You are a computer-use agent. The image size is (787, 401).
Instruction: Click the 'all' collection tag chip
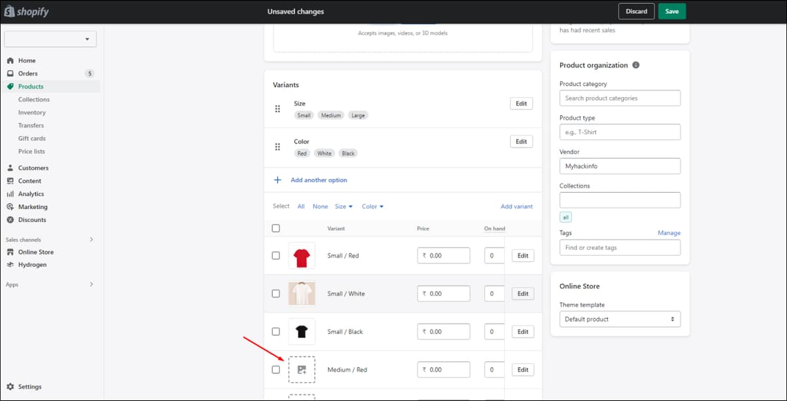(565, 217)
